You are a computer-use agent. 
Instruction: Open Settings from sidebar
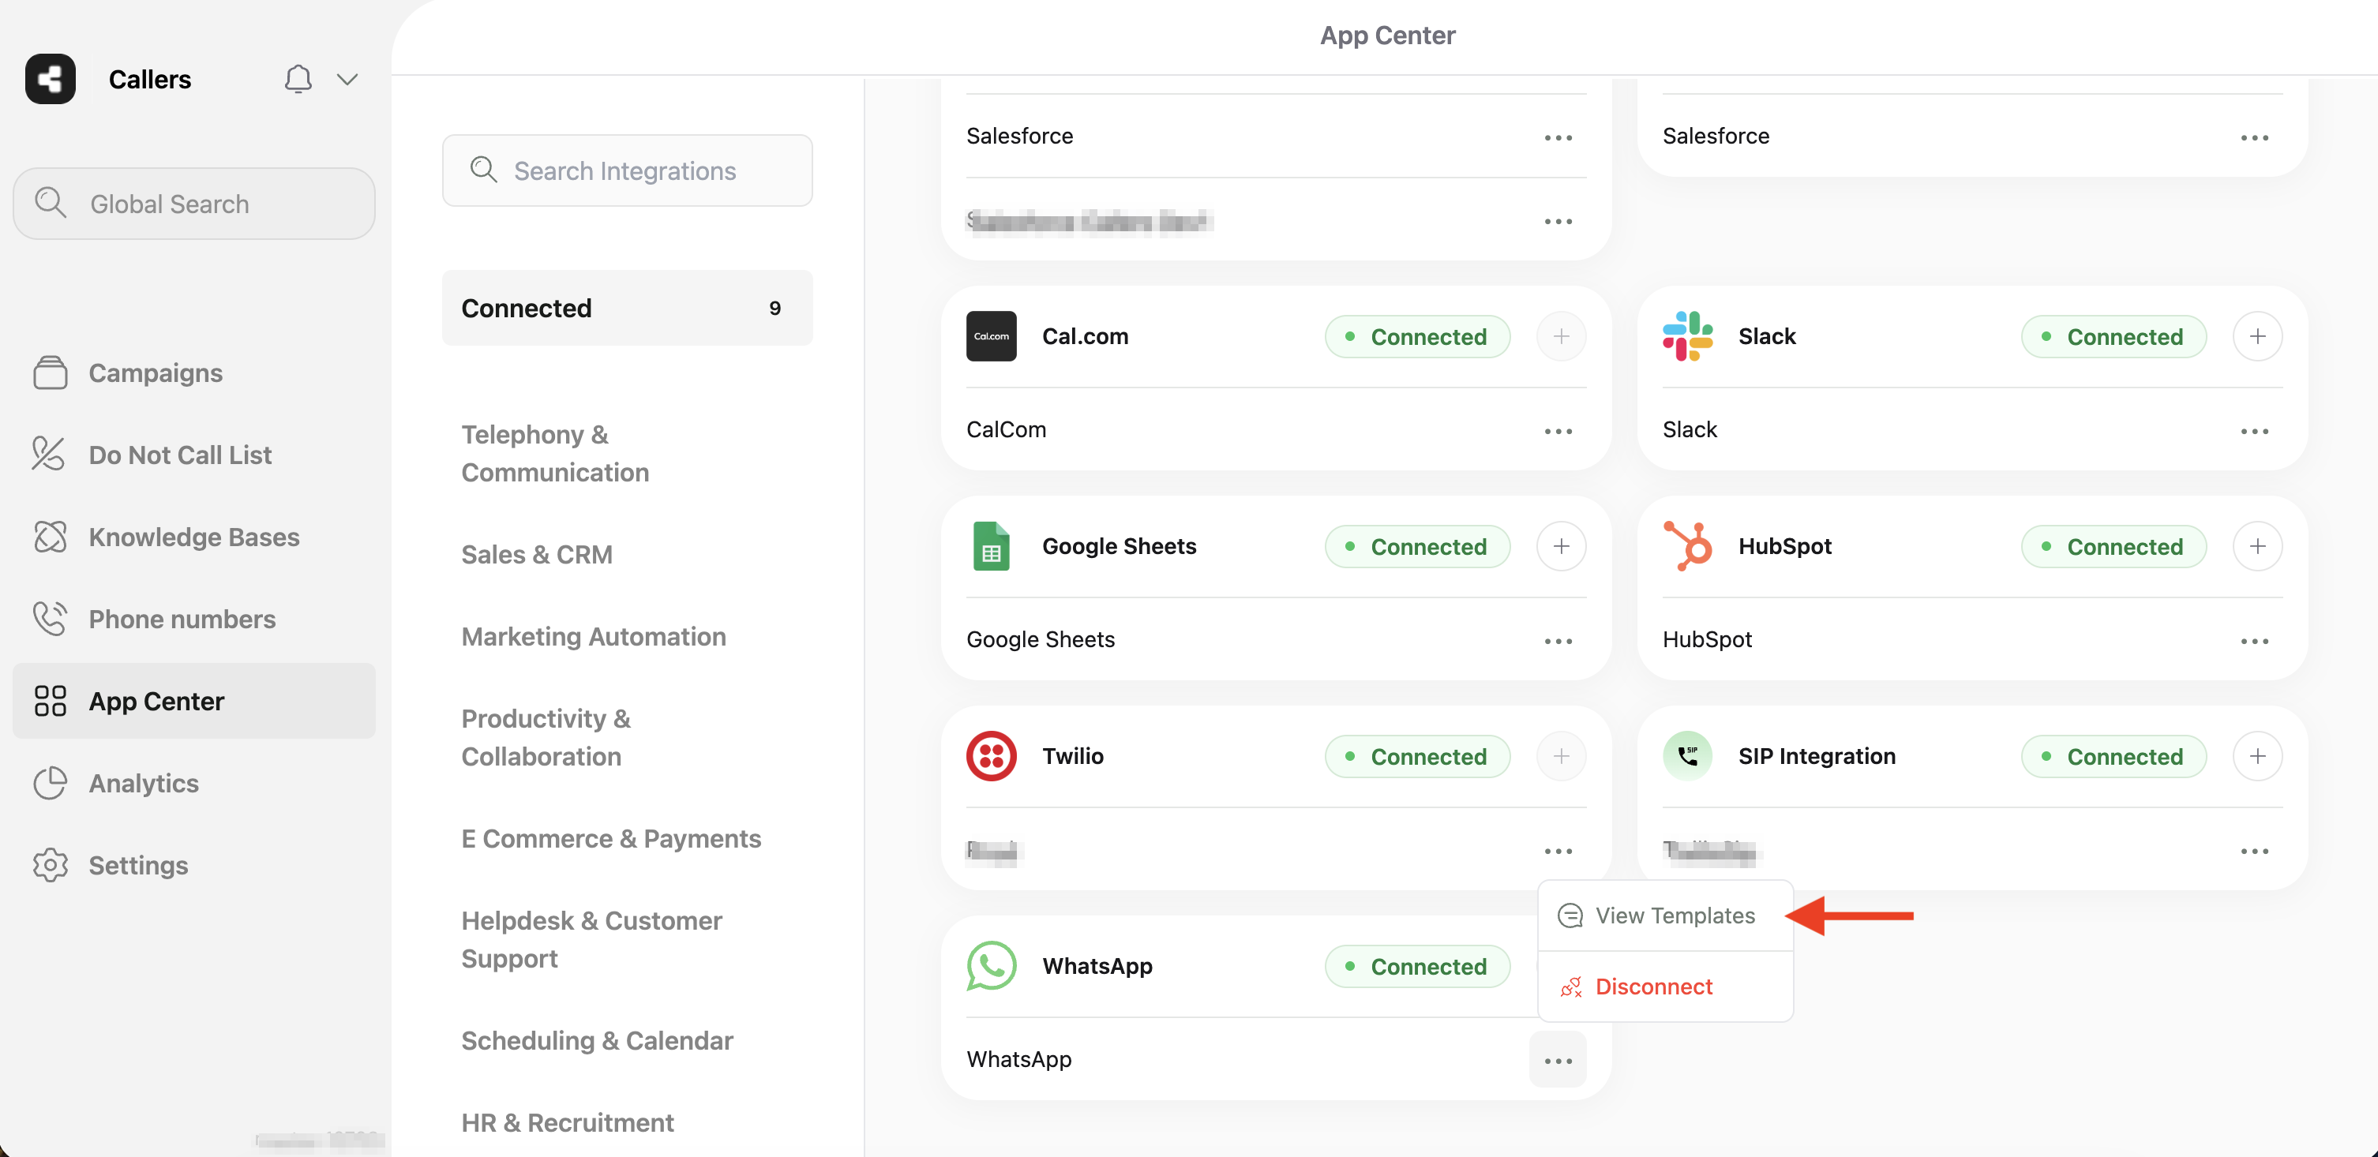coord(194,866)
